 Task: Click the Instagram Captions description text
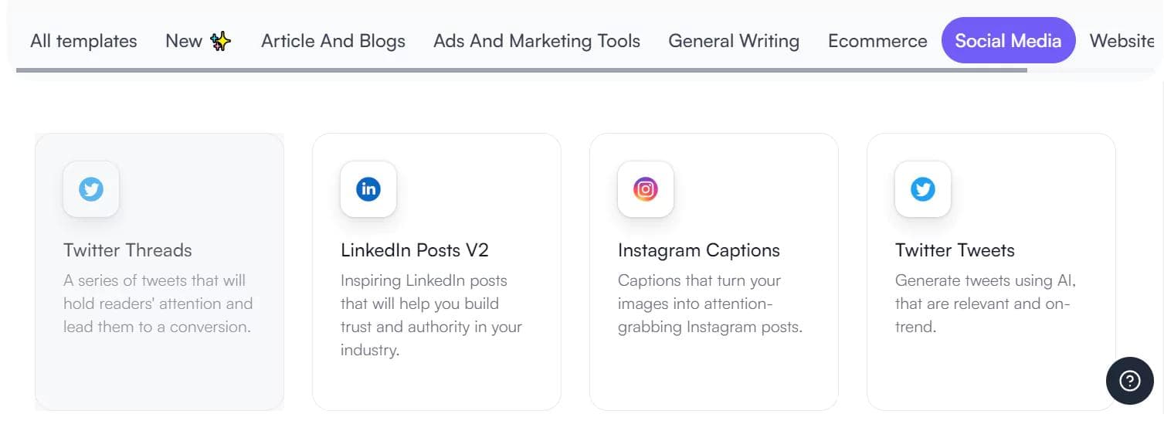coord(710,304)
